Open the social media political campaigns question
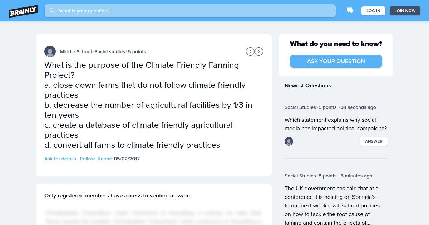Viewport: 429px width, 225px height. click(x=336, y=124)
